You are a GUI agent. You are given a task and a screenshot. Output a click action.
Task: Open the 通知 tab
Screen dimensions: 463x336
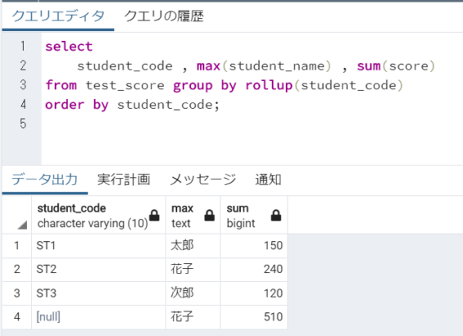(268, 179)
